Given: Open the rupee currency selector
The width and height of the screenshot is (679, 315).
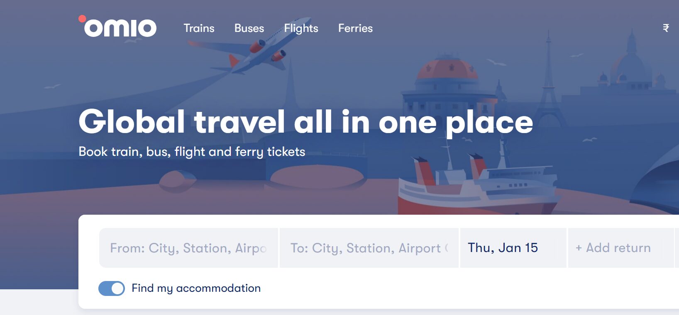Looking at the screenshot, I should (x=666, y=28).
